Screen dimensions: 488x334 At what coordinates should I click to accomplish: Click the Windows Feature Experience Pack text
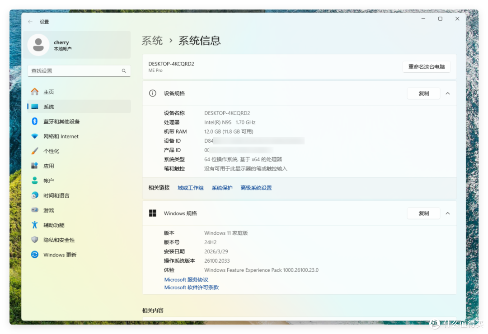pyautogui.click(x=262, y=270)
